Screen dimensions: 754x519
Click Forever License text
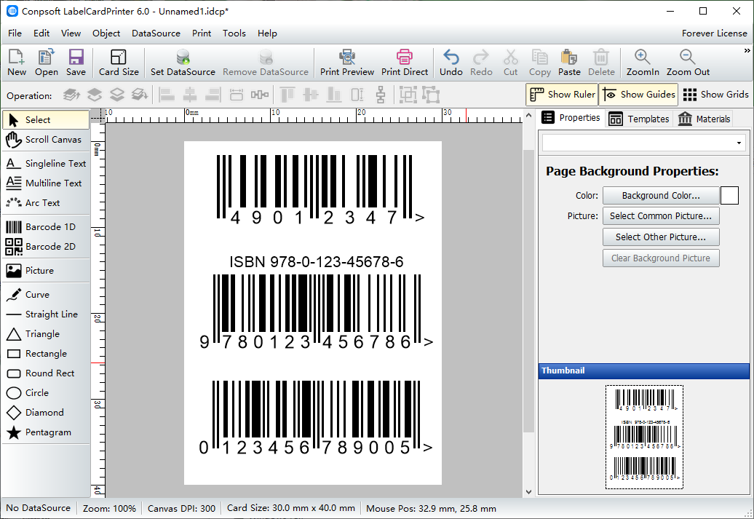[x=714, y=33]
